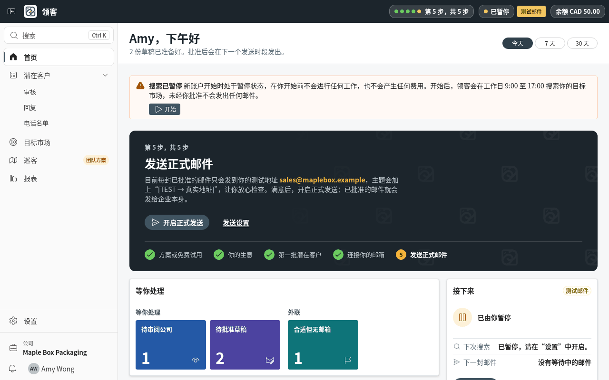Select company Maple Box Packaging

pos(55,352)
